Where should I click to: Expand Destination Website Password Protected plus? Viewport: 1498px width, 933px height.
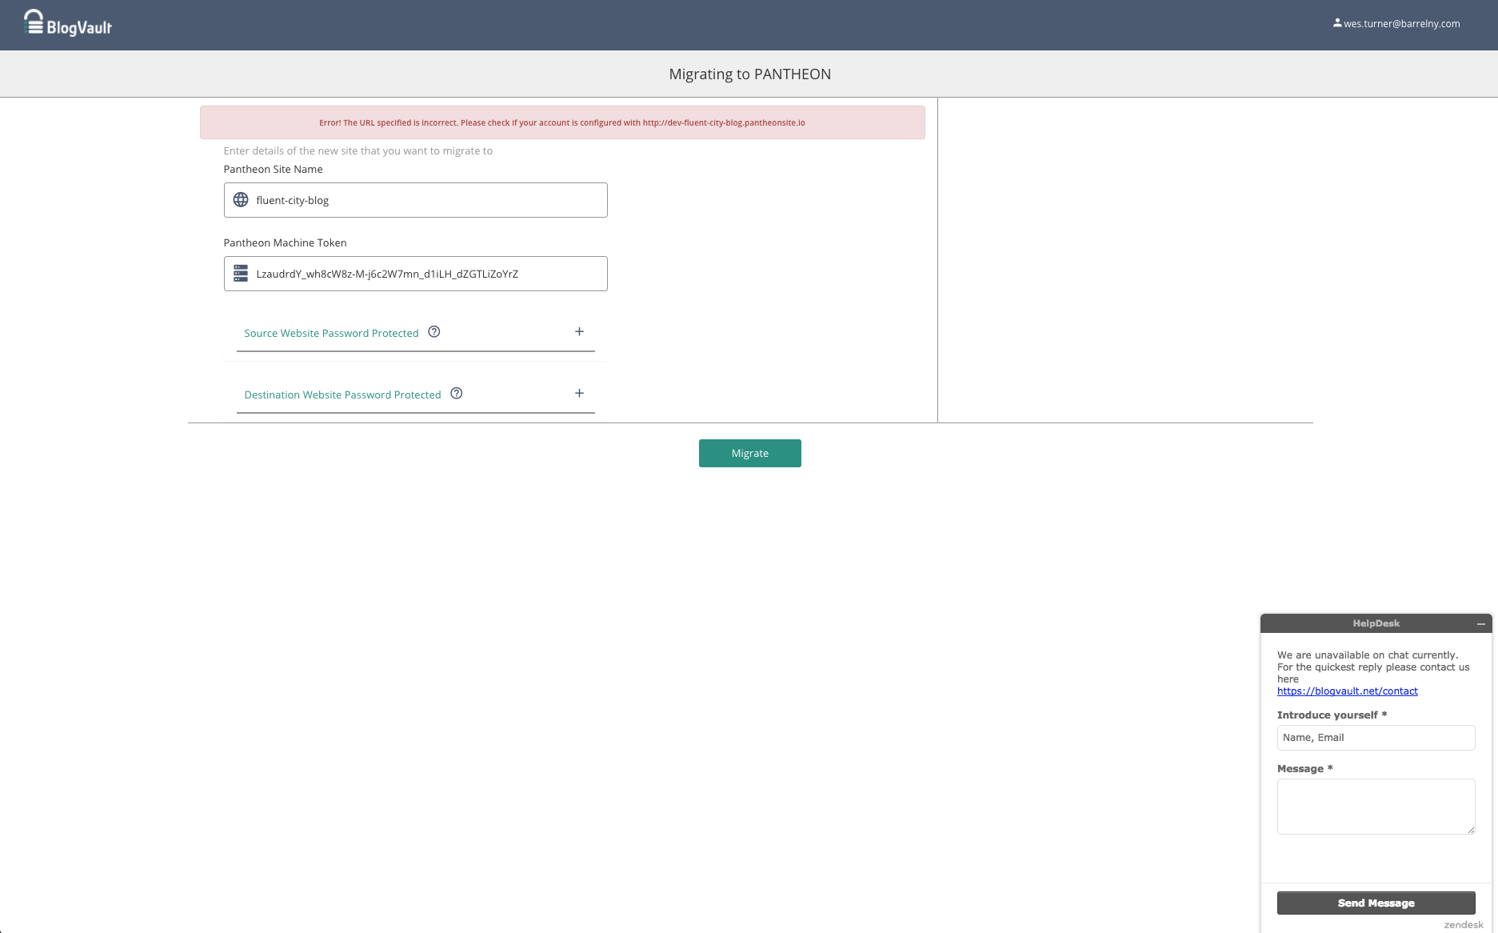pos(580,394)
